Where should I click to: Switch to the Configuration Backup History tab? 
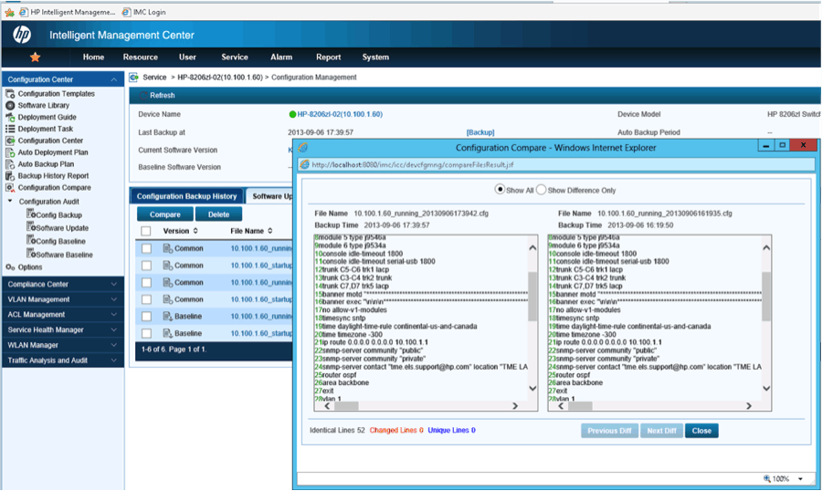click(186, 196)
